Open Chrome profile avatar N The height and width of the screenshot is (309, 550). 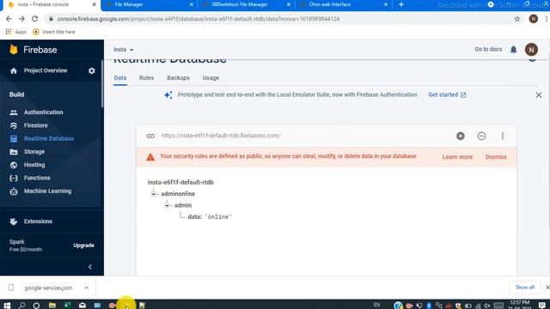pyautogui.click(x=533, y=19)
